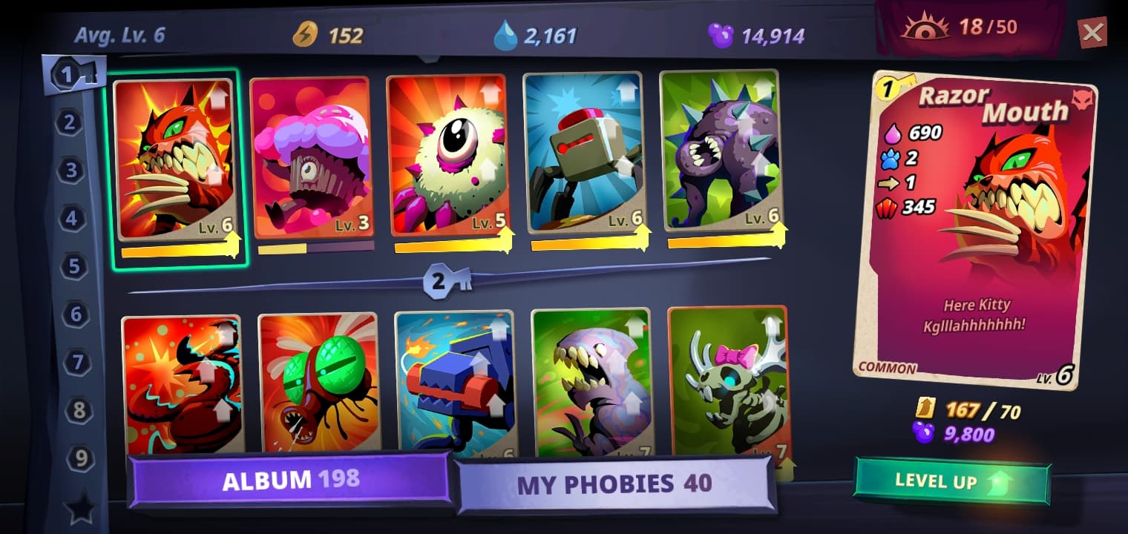The height and width of the screenshot is (534, 1128).
Task: Jump to key tier 5 in sidebar
Action: point(74,266)
